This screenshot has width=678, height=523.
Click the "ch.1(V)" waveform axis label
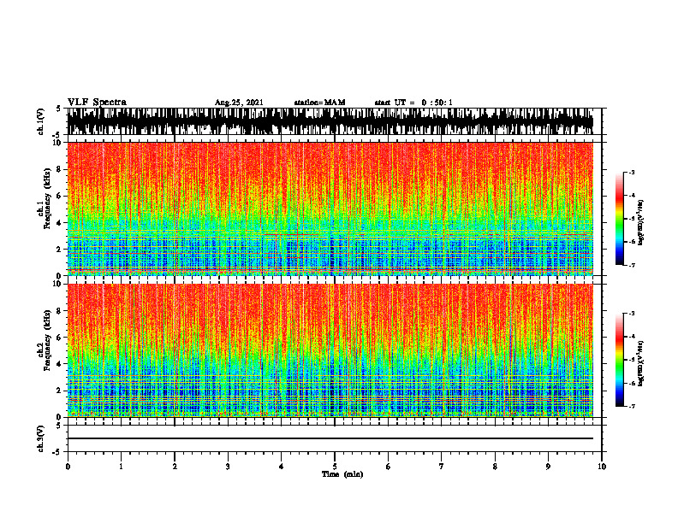click(x=41, y=121)
